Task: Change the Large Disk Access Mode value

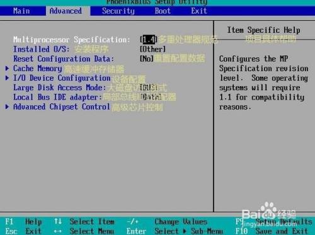Action: point(149,88)
